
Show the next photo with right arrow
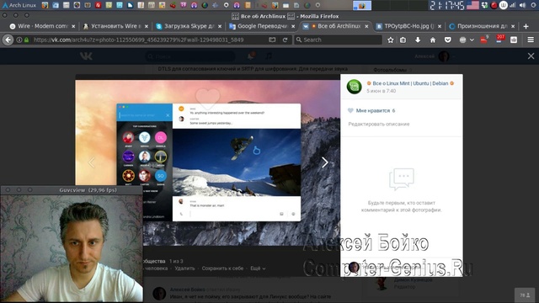coord(325,162)
